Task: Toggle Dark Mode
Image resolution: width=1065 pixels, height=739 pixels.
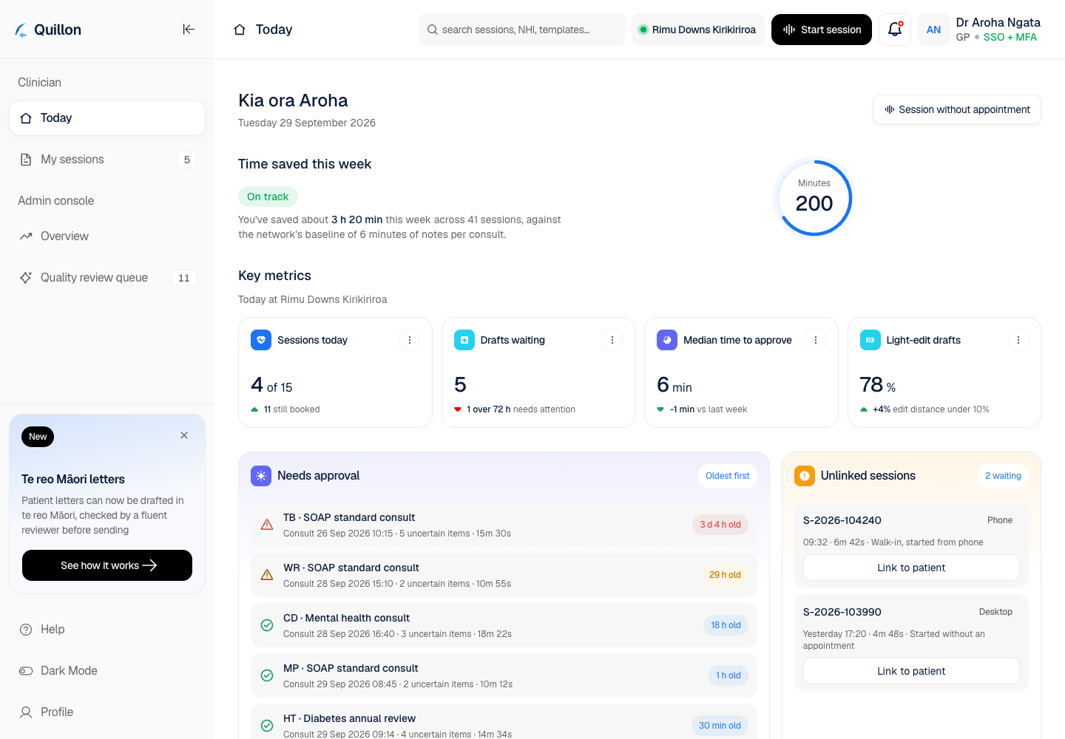Action: pyautogui.click(x=107, y=671)
